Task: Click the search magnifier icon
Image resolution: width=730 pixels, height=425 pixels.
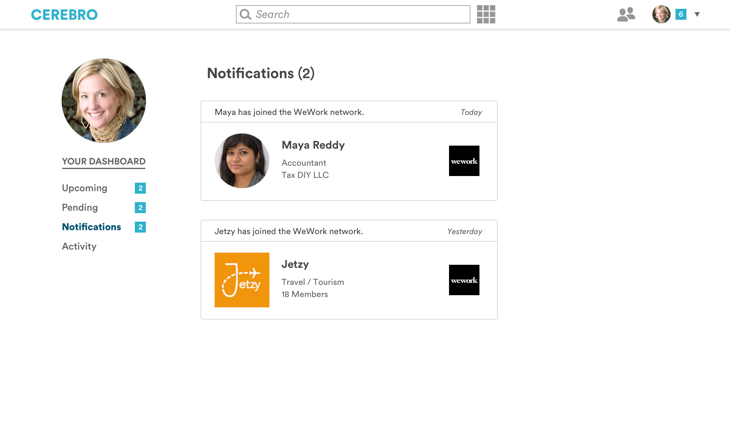Action: 245,14
